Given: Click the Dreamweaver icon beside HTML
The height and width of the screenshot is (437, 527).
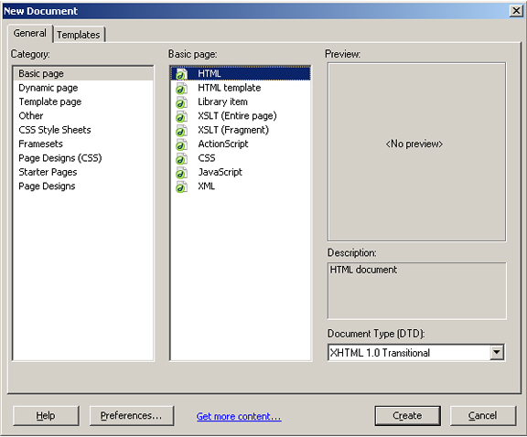Looking at the screenshot, I should [181, 74].
